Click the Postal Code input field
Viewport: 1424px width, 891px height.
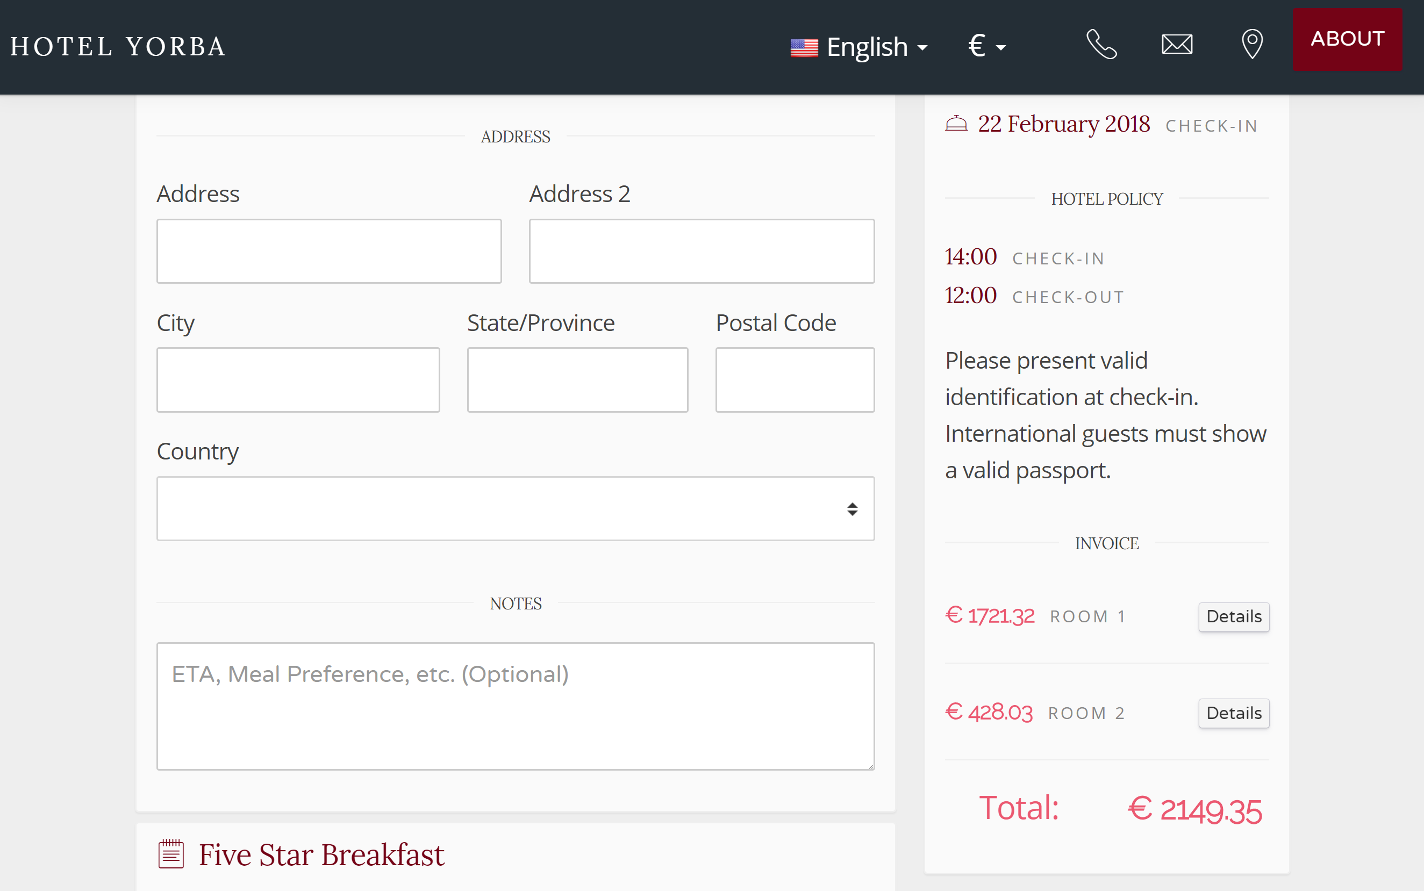[796, 379]
